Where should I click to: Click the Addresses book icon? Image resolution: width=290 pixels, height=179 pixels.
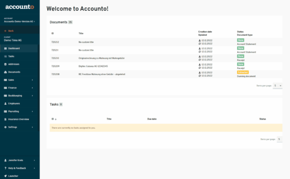tap(5, 64)
